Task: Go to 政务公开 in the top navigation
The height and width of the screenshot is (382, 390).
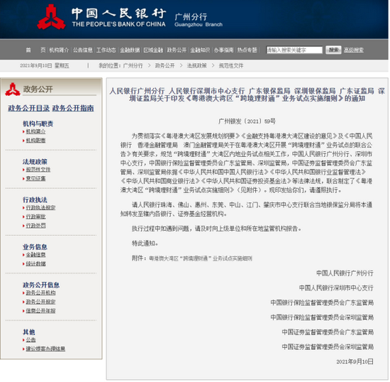Action: [x=177, y=50]
